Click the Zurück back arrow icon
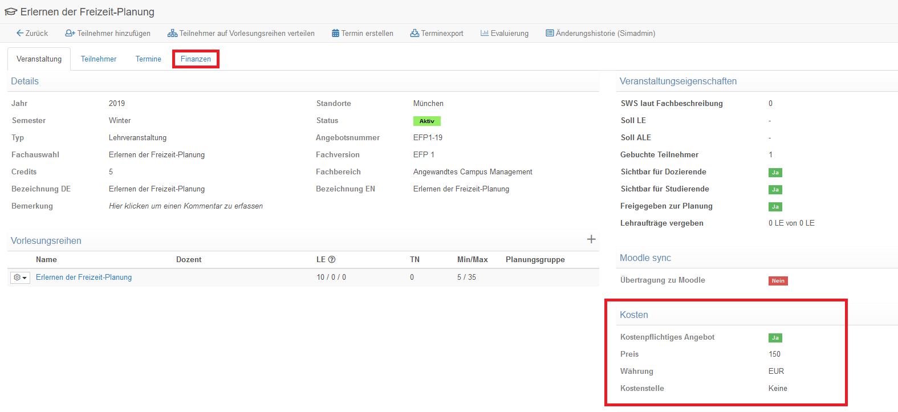 [20, 33]
